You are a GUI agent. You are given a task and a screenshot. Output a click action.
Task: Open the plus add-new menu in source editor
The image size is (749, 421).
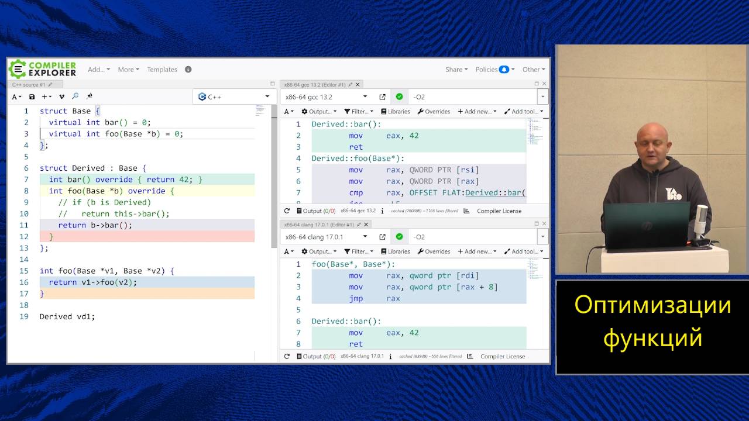[47, 96]
